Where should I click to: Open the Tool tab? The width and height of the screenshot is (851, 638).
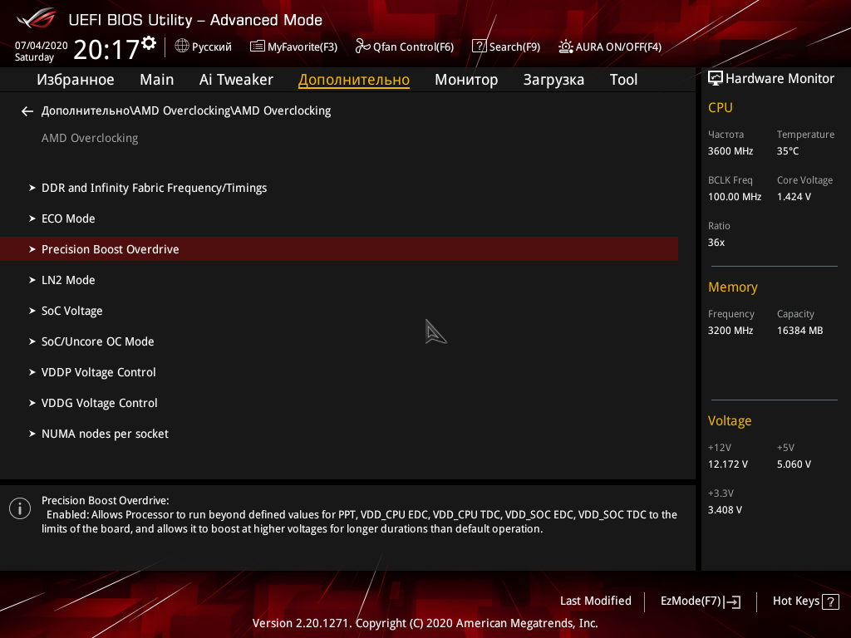tap(623, 80)
